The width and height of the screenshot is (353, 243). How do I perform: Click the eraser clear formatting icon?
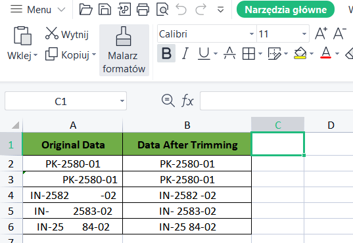click(350, 54)
